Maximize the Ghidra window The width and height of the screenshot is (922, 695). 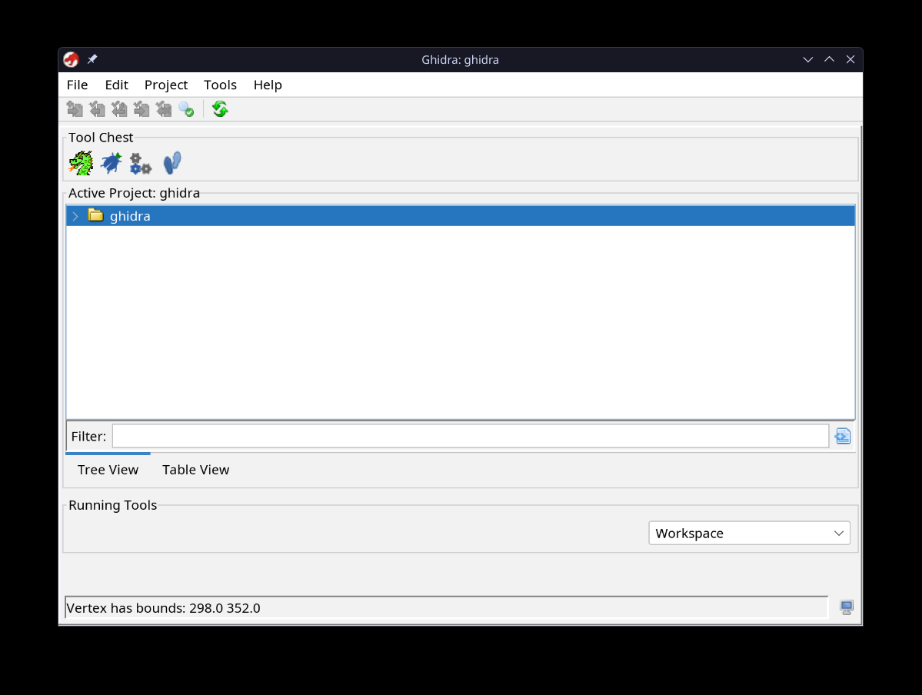click(x=829, y=59)
